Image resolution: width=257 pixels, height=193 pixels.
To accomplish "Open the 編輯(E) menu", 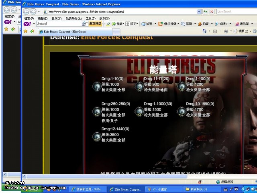I will tap(43, 18).
